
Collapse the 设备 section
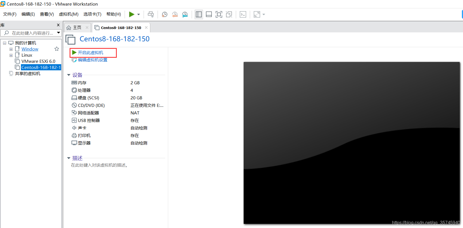(x=69, y=75)
